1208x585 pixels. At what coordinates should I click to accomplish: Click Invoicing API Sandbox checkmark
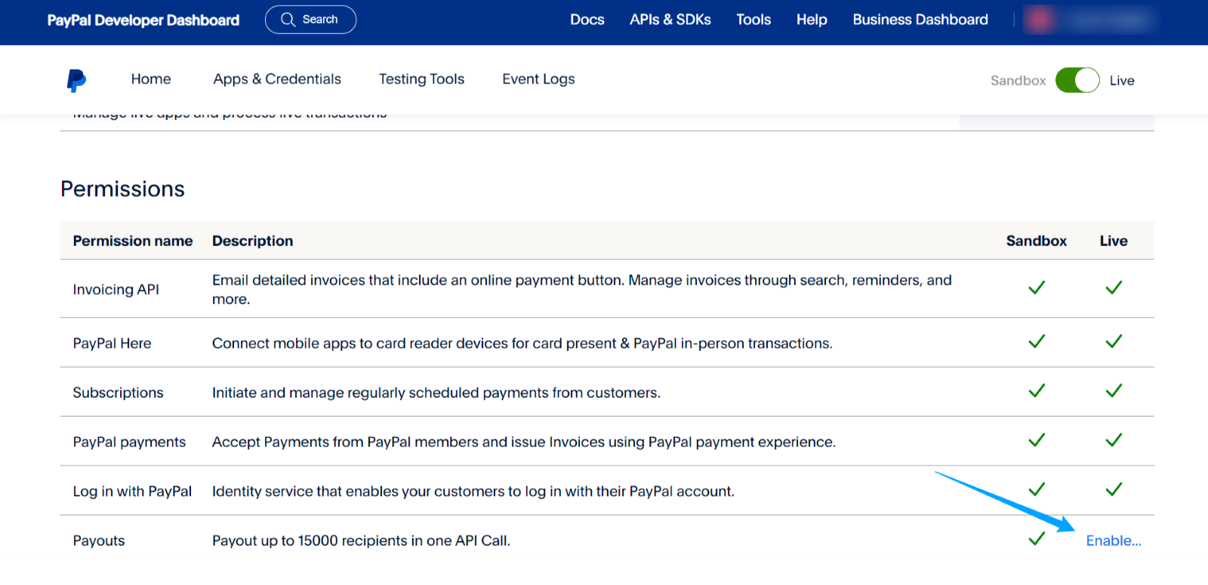click(x=1037, y=288)
